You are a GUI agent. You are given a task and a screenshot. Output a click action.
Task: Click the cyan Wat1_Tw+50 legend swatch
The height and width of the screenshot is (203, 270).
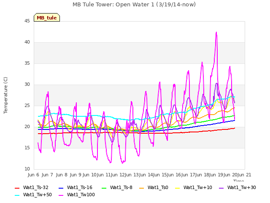(17, 195)
